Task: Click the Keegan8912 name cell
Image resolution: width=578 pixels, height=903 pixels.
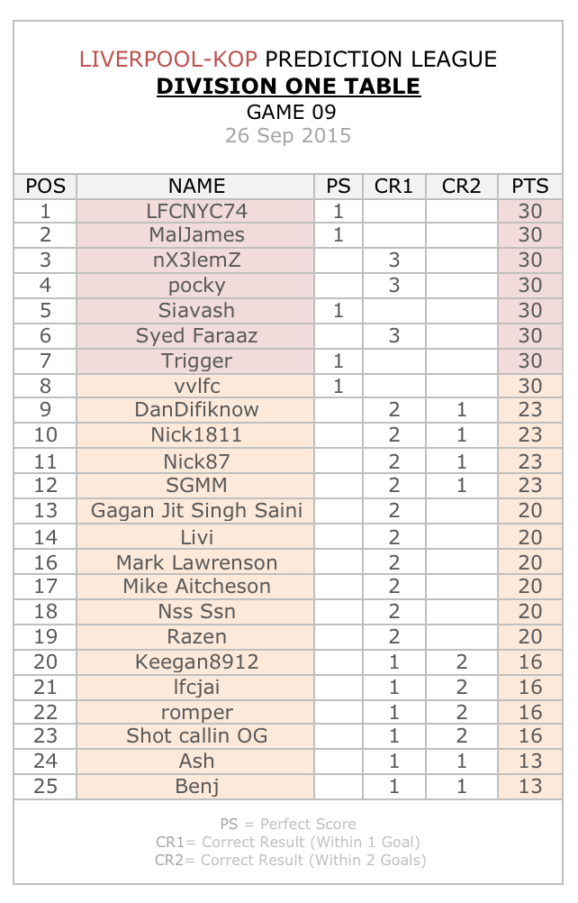Action: point(196,661)
